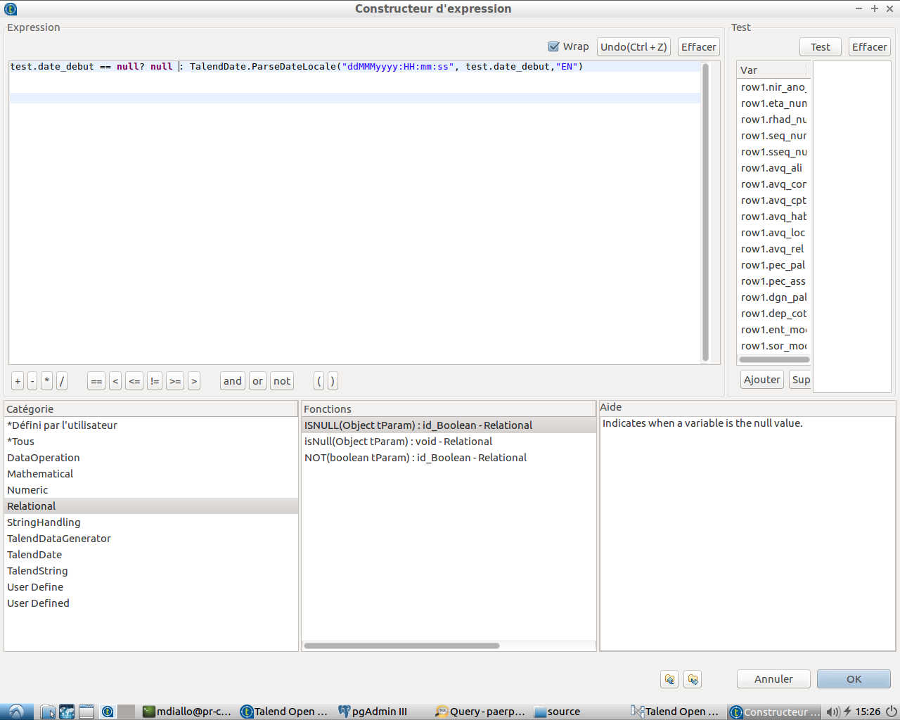Insert the >= operator
The width and height of the screenshot is (900, 720).
pos(175,381)
